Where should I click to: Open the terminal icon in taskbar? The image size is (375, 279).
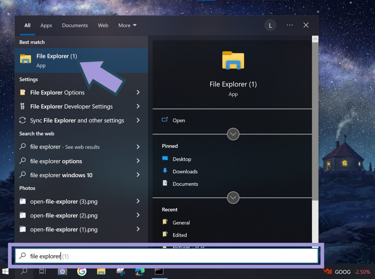(159, 271)
